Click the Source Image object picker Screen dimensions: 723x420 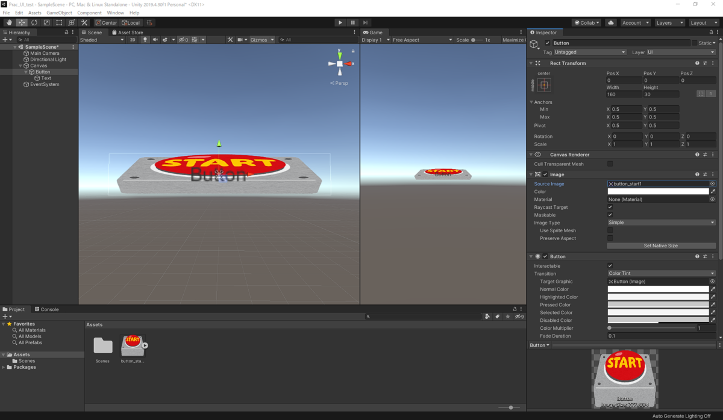click(x=713, y=184)
